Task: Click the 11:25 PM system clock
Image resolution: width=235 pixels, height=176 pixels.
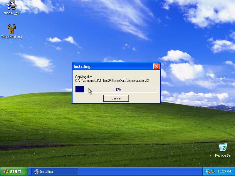Action: [x=224, y=172]
